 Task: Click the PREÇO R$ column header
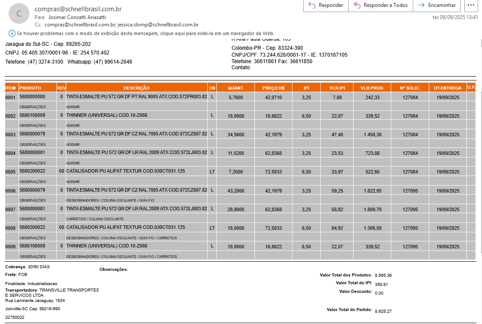pyautogui.click(x=273, y=88)
